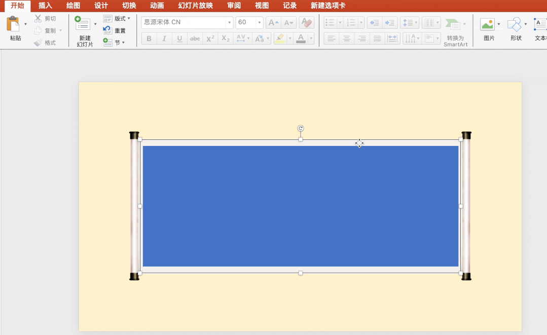Image resolution: width=547 pixels, height=335 pixels.
Task: Open the Shapes dropdown arrow
Action: (x=525, y=24)
